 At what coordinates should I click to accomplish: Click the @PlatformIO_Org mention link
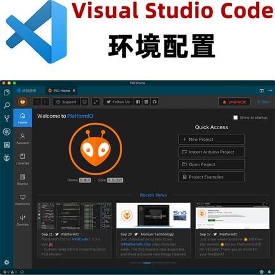pyautogui.click(x=136, y=244)
